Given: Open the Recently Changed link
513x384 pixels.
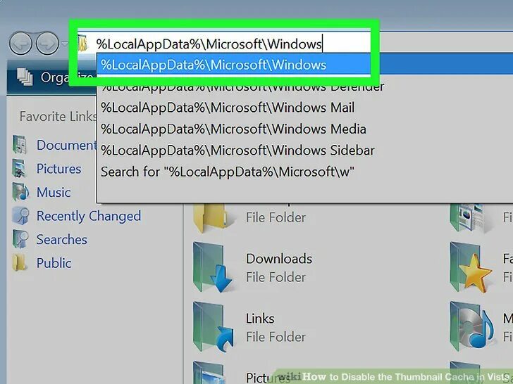Looking at the screenshot, I should click(x=89, y=216).
